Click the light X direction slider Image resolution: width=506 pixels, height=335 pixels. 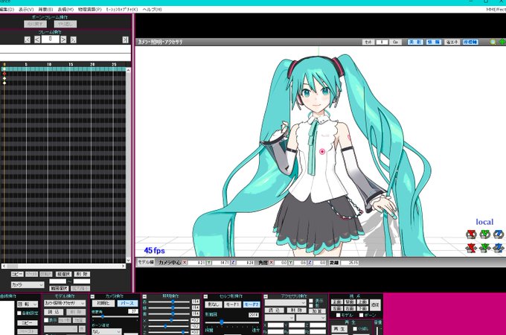pyautogui.click(x=169, y=320)
